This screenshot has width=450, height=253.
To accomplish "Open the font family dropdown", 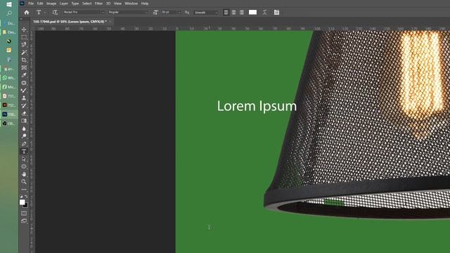I will coord(84,13).
